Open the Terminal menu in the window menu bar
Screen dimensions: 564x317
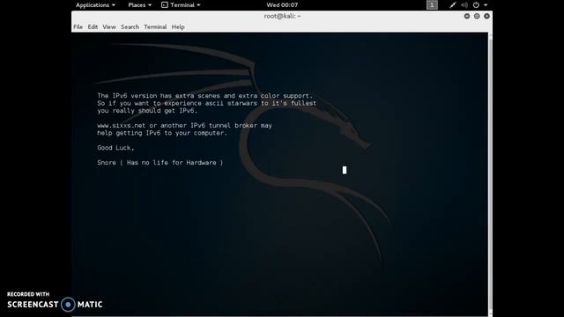[x=155, y=27]
